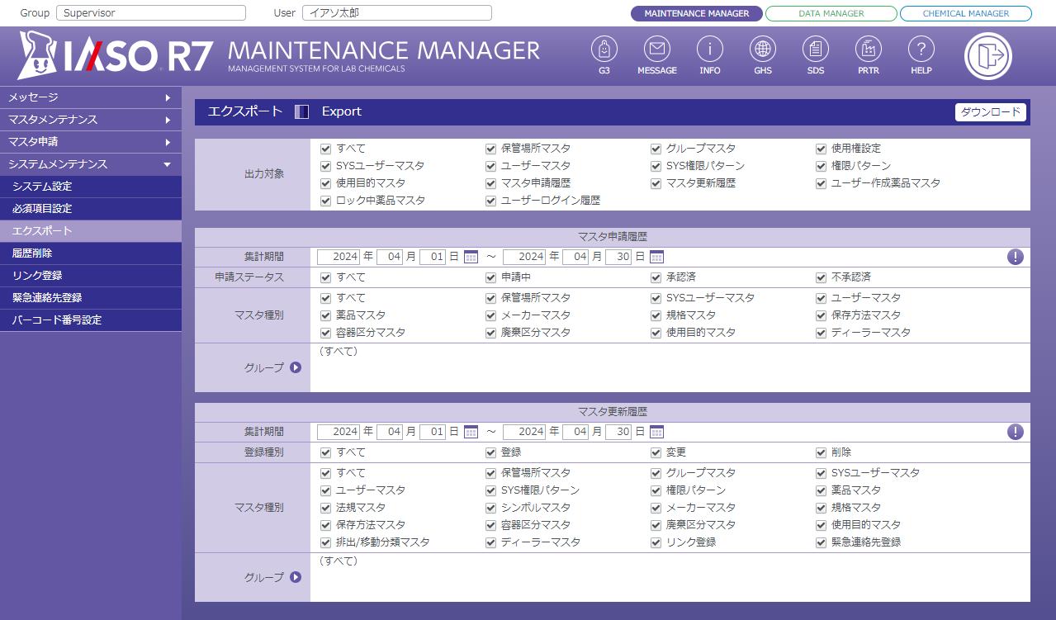
Task: Expand the マスタメンテナンス sidebar menu
Action: tap(91, 120)
